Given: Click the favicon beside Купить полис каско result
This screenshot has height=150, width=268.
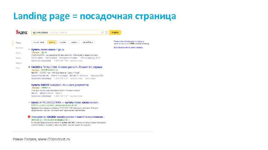Looking at the screenshot, I should click(x=29, y=49).
